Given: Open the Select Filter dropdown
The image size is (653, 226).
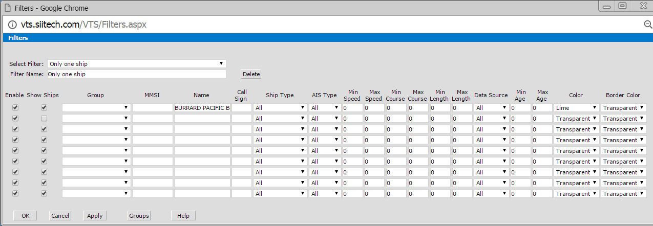Looking at the screenshot, I should coord(136,64).
